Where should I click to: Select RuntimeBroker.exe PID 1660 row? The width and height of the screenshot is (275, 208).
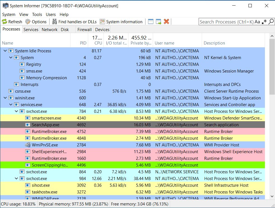[x=133, y=158]
